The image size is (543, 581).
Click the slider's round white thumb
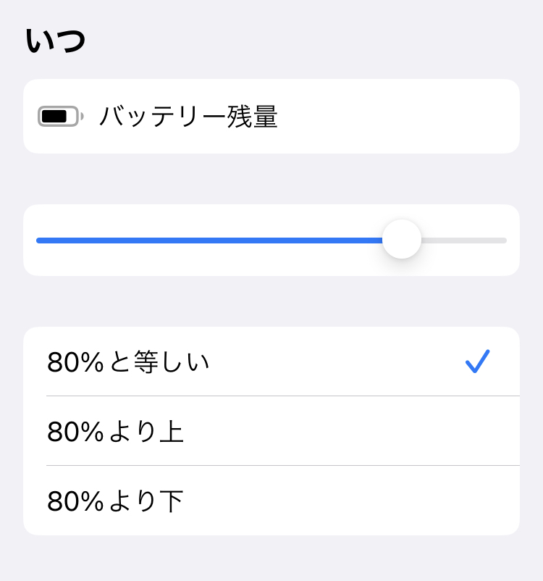click(402, 240)
